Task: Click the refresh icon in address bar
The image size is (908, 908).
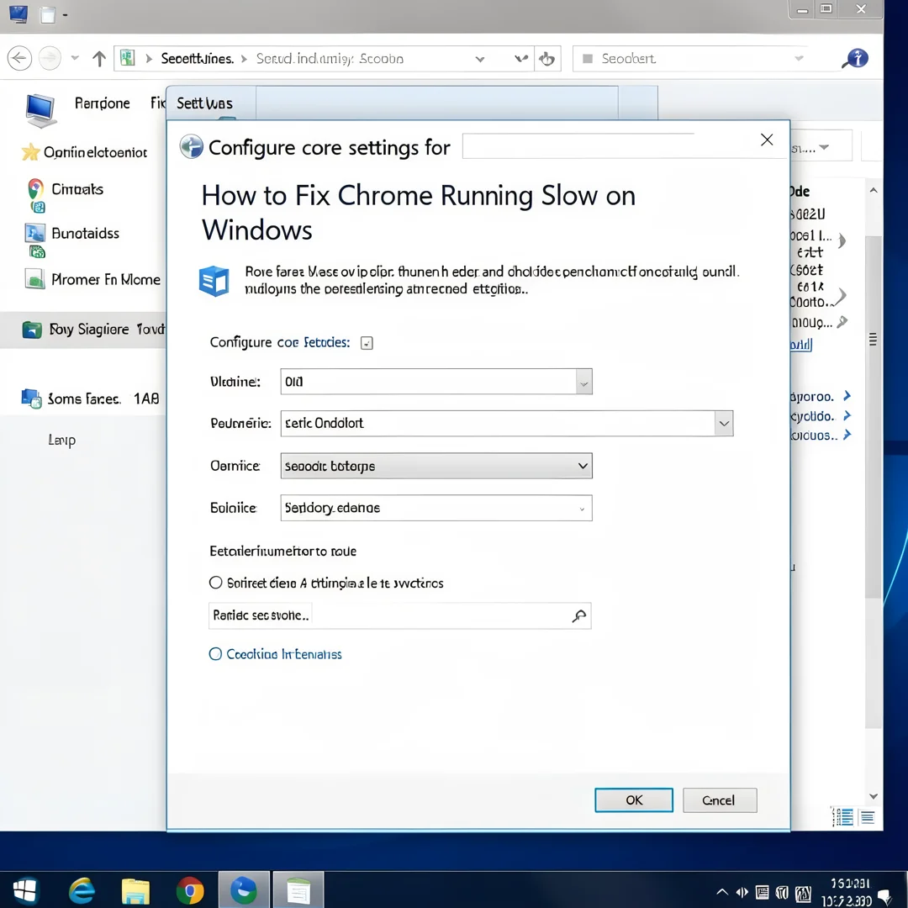Action: (x=546, y=59)
